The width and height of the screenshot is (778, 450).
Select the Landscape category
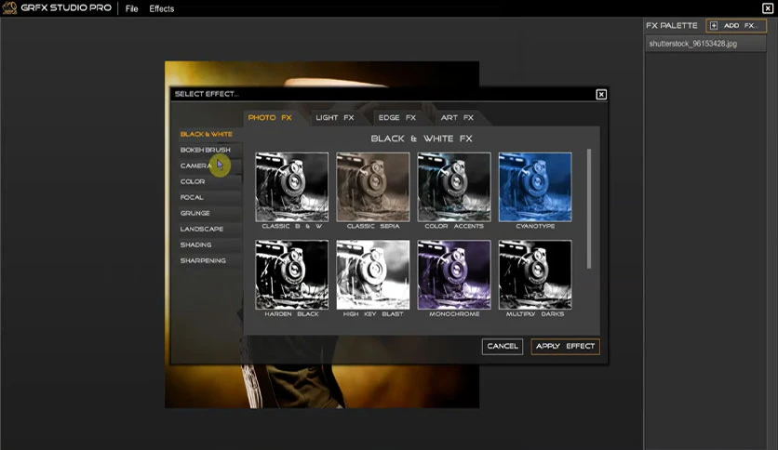pyautogui.click(x=201, y=229)
